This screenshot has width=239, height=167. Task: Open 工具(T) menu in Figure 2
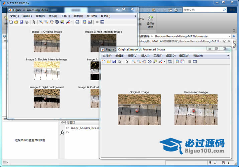click(158, 56)
